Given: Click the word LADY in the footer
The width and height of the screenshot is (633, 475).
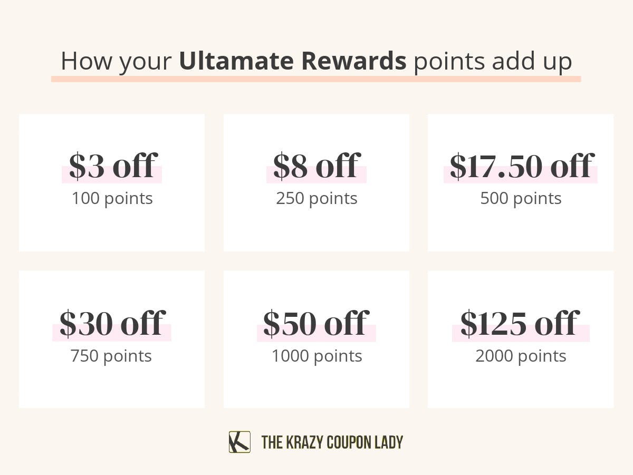Looking at the screenshot, I should pos(387,442).
